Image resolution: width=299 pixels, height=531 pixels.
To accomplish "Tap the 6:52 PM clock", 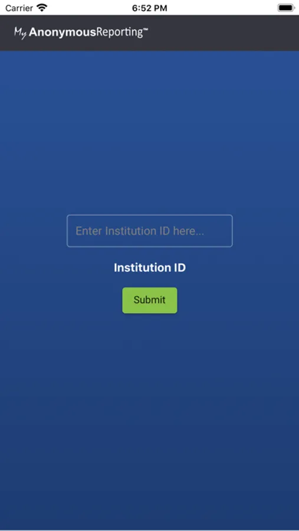I will tap(149, 8).
